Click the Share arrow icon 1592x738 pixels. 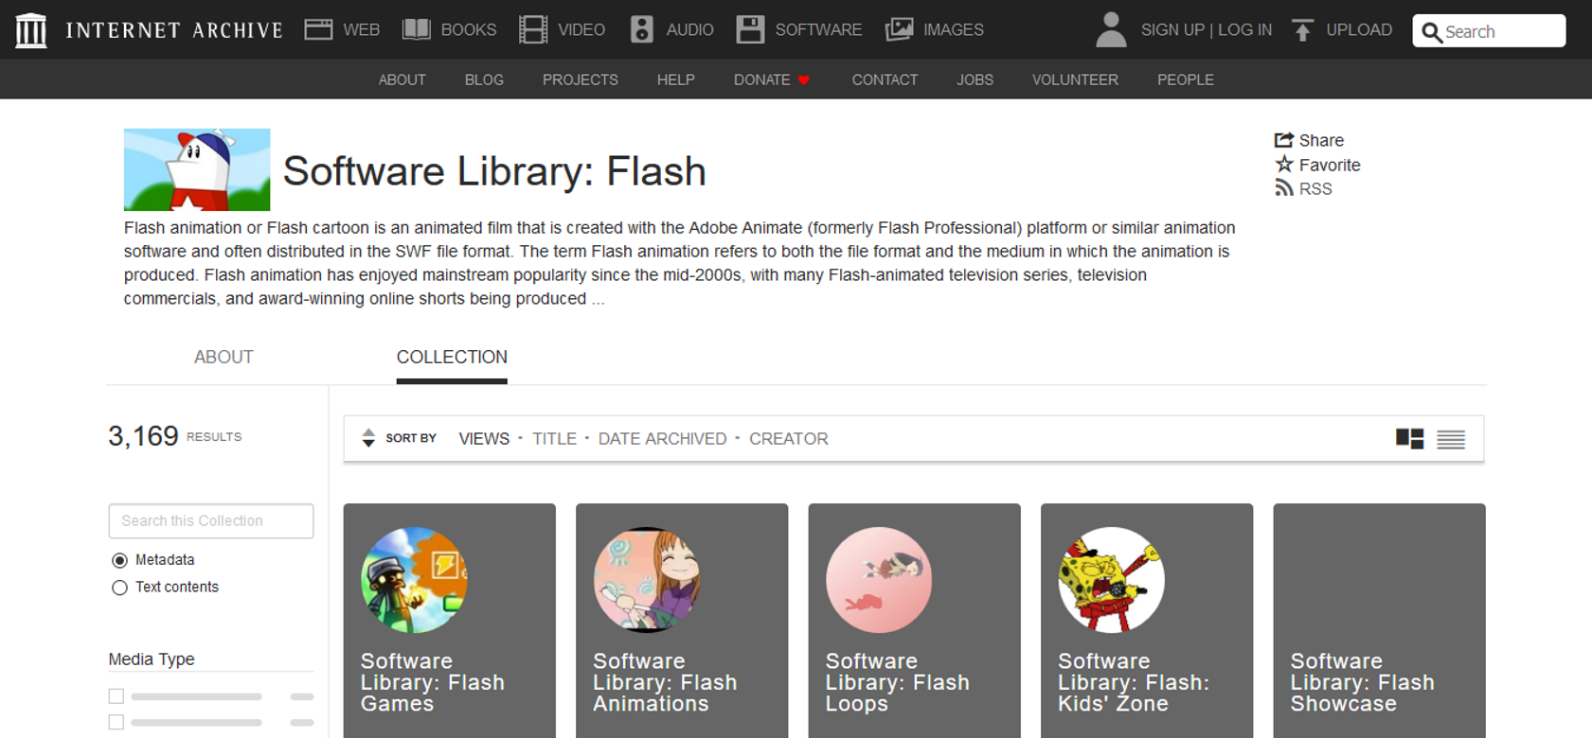1284,140
